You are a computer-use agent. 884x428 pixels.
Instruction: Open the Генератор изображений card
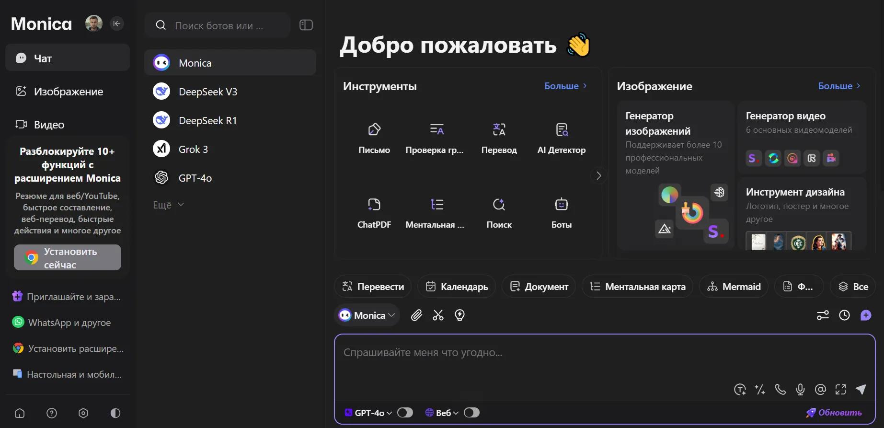[x=676, y=175]
